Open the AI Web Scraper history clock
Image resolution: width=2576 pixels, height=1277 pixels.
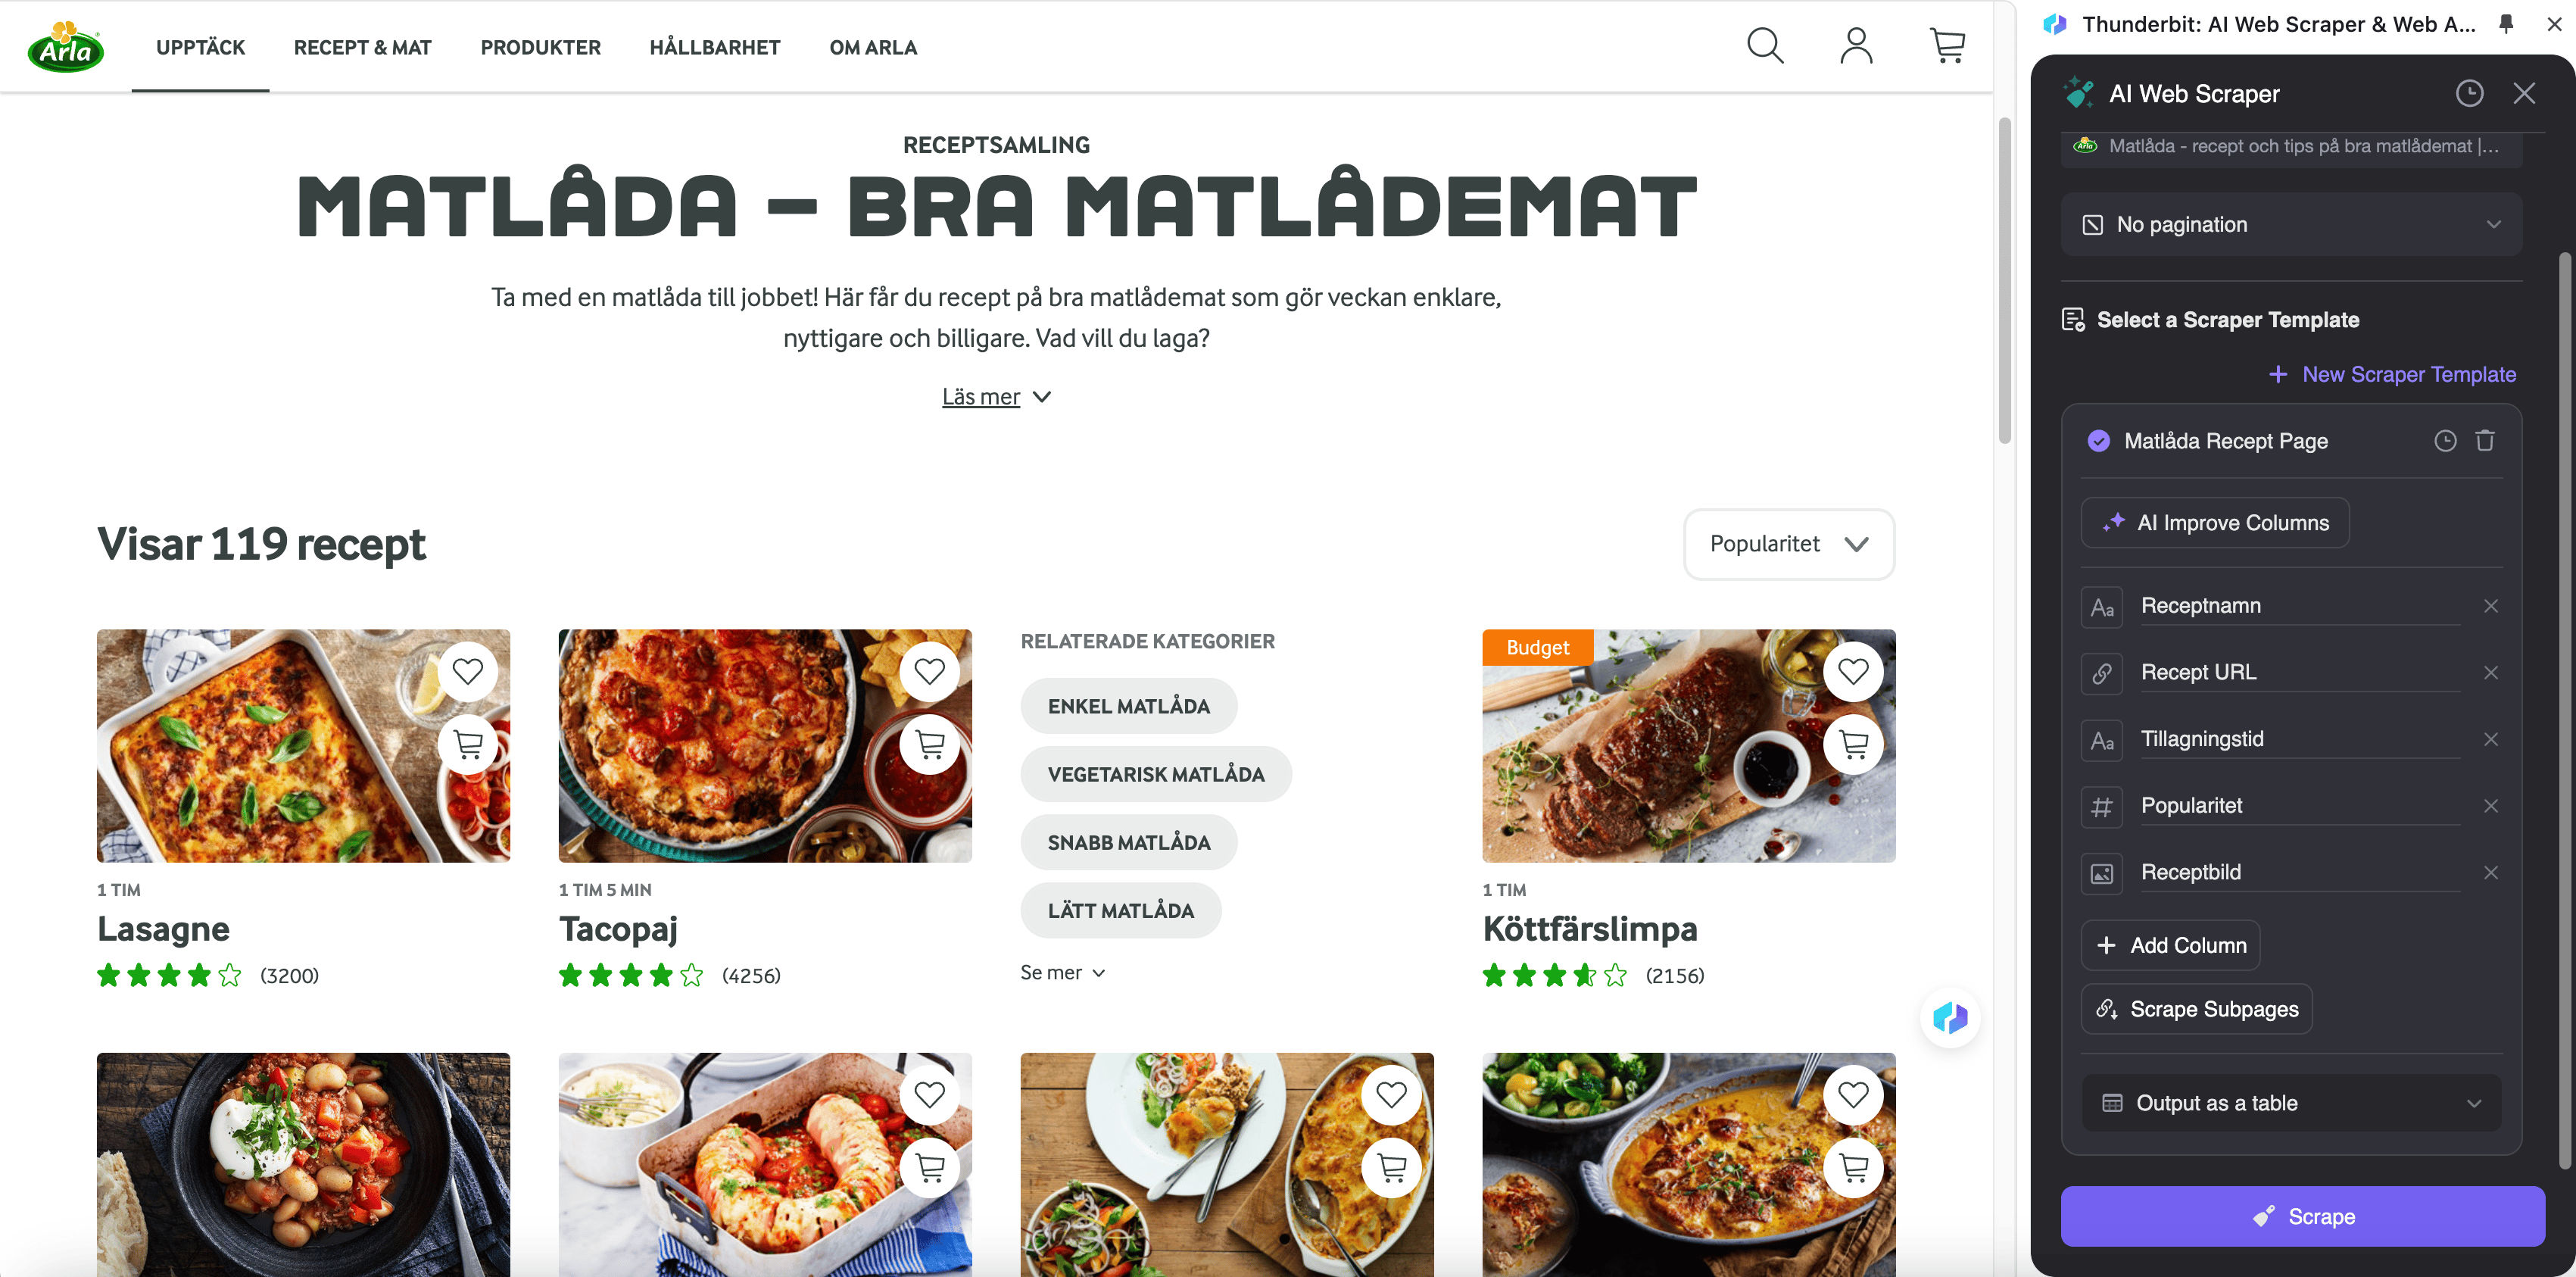click(2469, 94)
